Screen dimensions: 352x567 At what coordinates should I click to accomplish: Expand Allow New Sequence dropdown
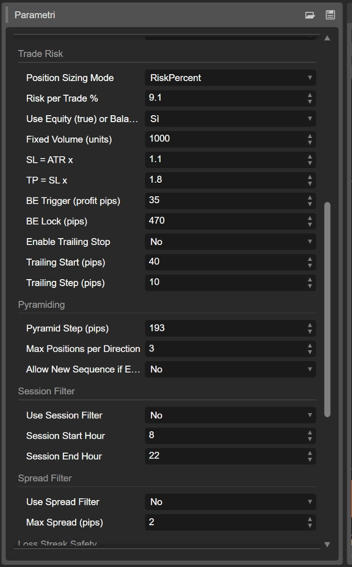pyautogui.click(x=230, y=369)
